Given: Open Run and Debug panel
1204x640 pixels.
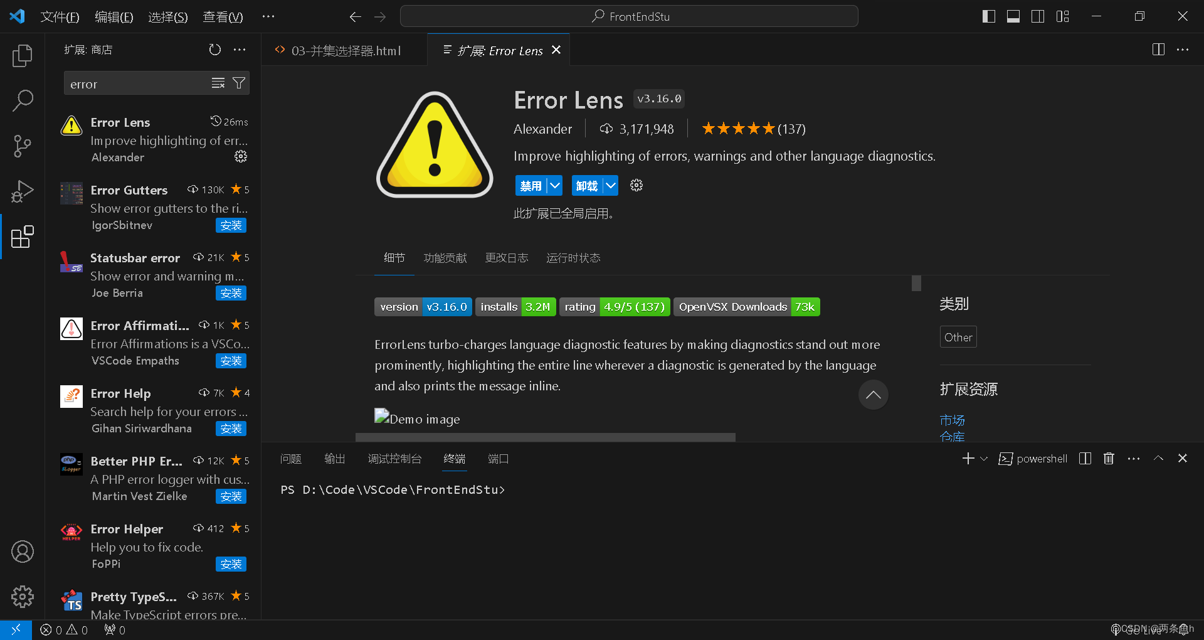Looking at the screenshot, I should point(23,191).
